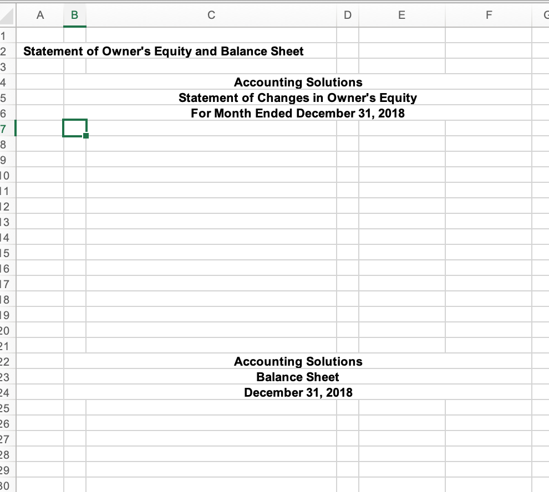Select column C header
The width and height of the screenshot is (549, 492).
pyautogui.click(x=211, y=15)
